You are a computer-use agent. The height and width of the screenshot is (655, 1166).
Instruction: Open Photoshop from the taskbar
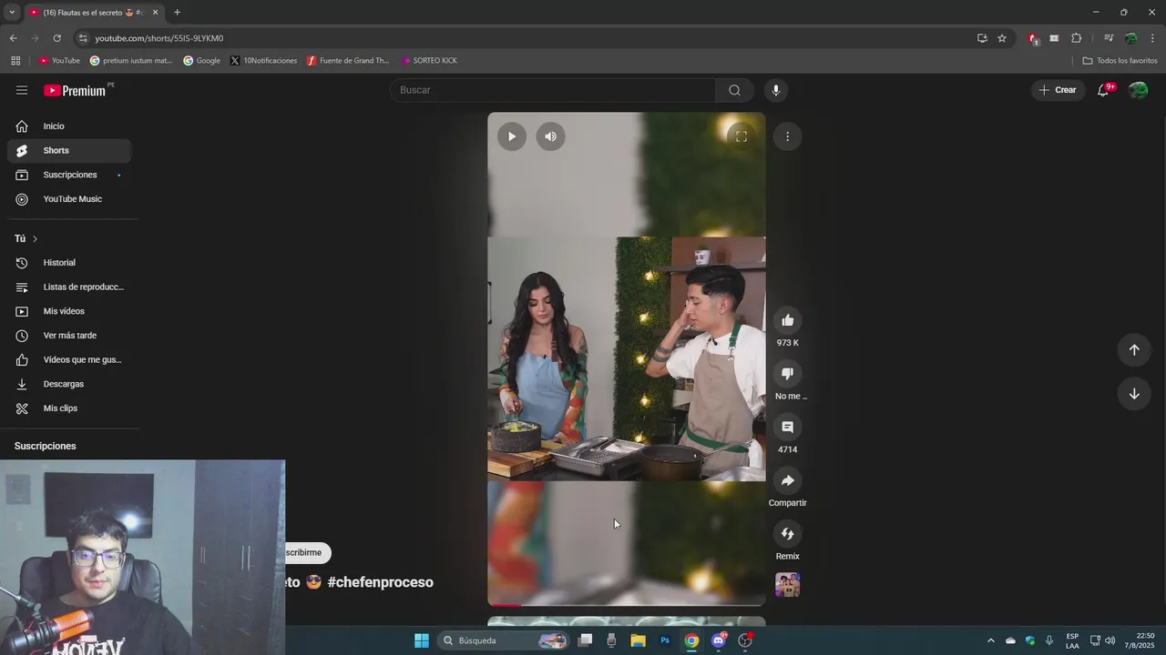[665, 640]
